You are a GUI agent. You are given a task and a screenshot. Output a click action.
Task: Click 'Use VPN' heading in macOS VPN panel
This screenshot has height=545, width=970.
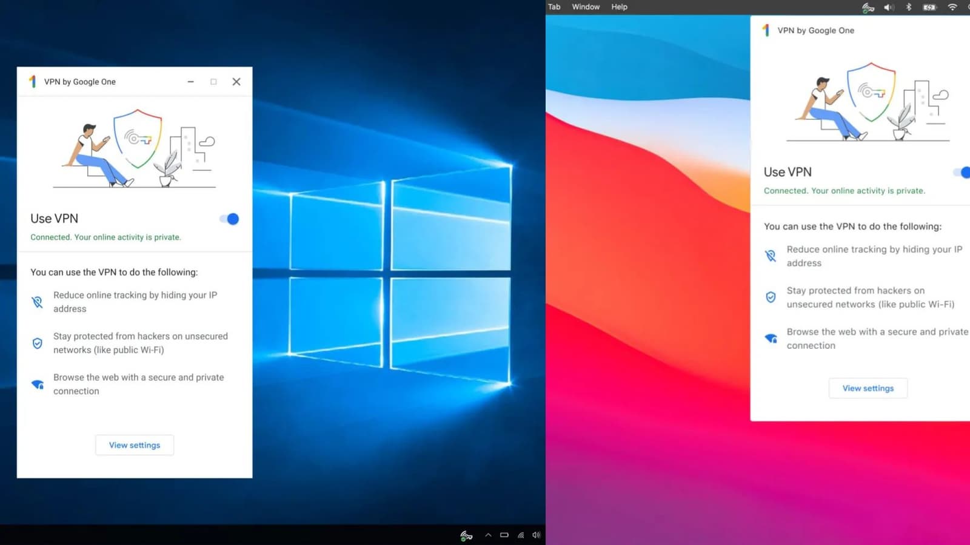(x=788, y=172)
